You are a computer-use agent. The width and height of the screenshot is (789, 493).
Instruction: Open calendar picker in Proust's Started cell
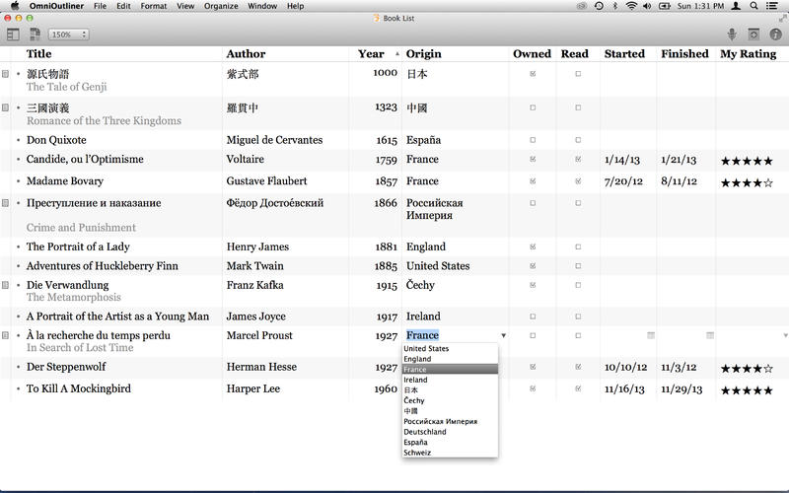coord(651,336)
